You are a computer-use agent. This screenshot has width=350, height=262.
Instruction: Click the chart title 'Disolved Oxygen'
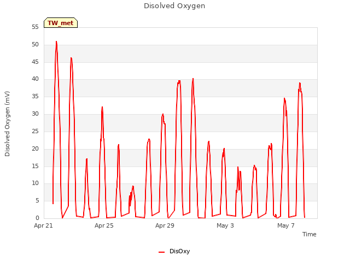[x=174, y=6]
